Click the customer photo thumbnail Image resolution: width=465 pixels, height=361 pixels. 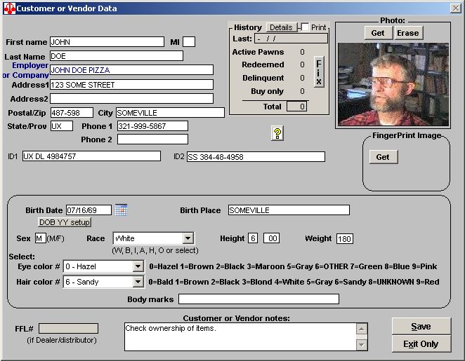[x=392, y=84]
